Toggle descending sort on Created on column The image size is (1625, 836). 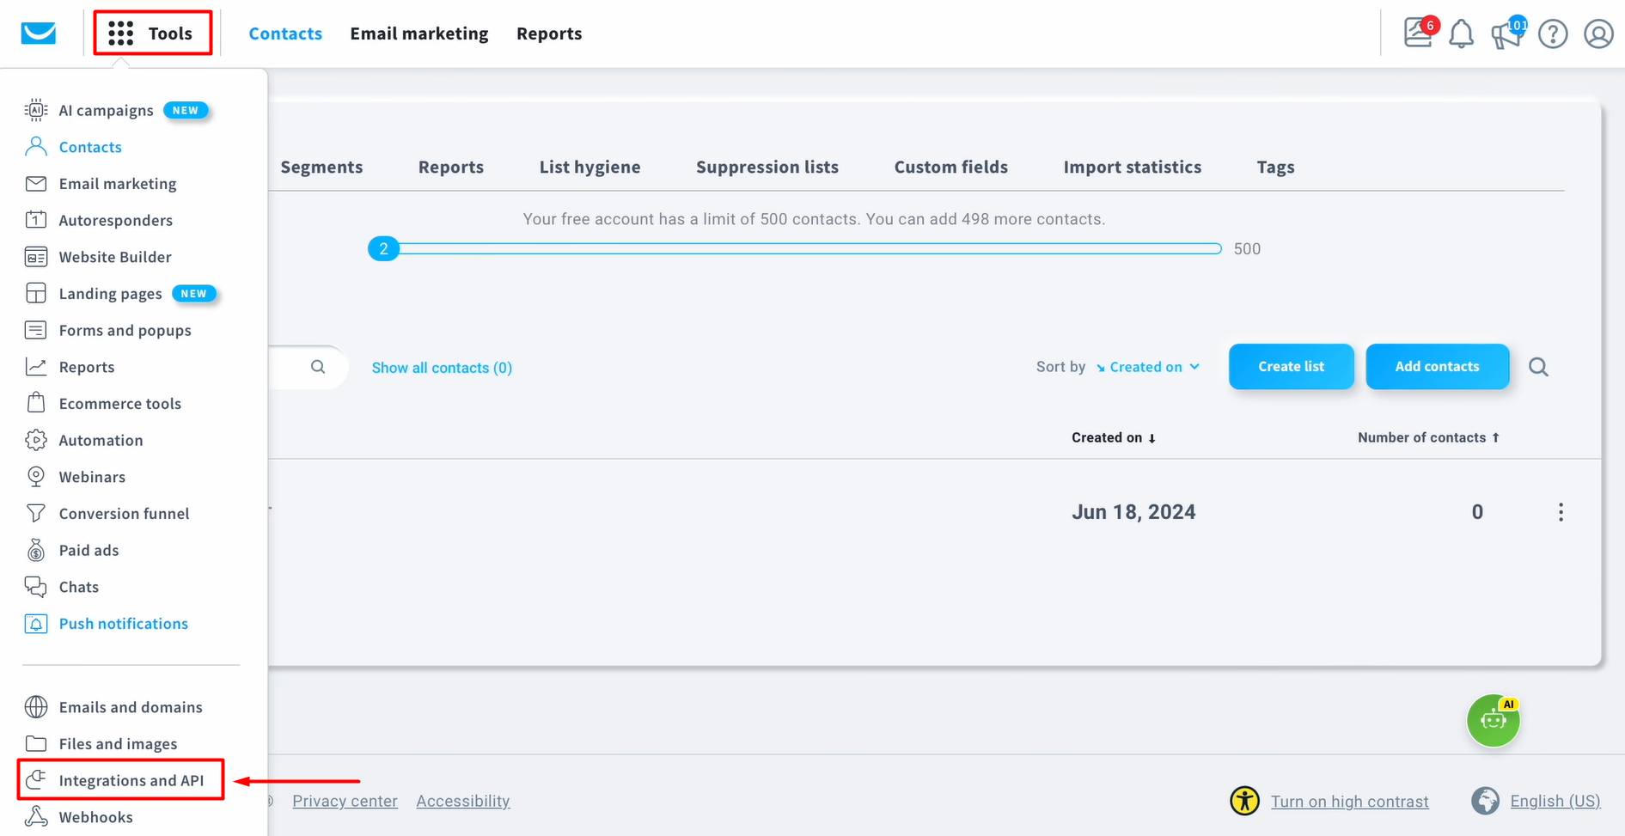[1114, 436]
